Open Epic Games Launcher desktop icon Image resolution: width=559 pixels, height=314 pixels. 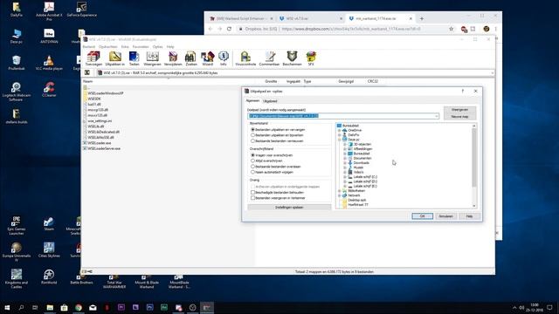click(16, 225)
